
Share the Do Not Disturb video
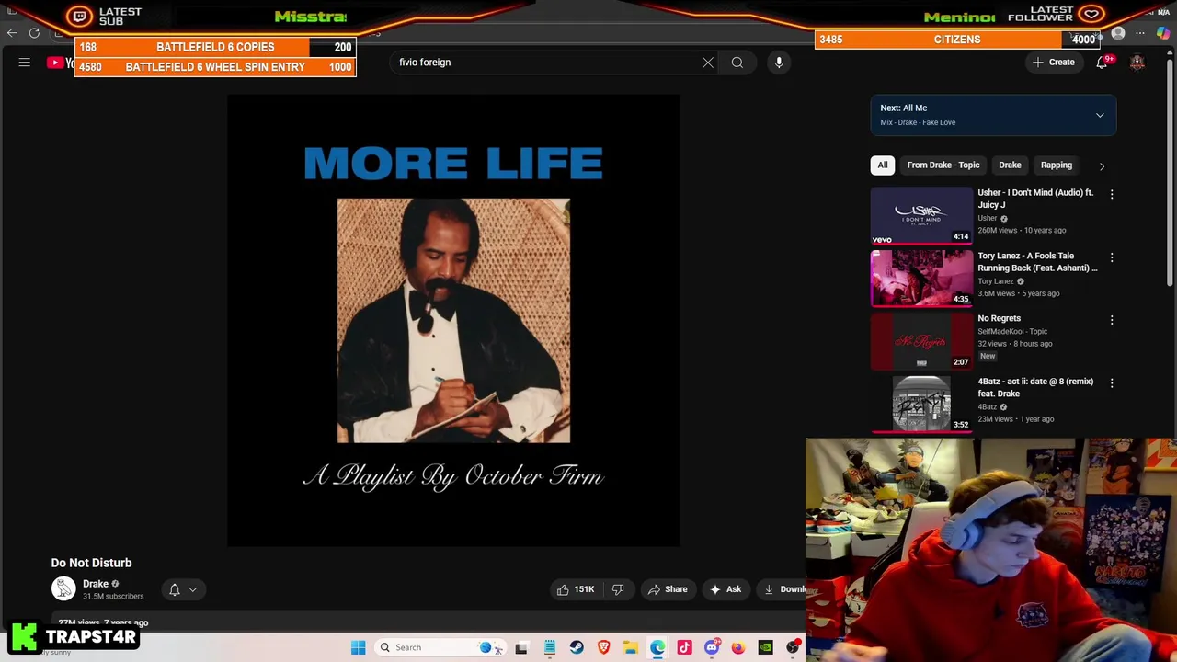668,589
